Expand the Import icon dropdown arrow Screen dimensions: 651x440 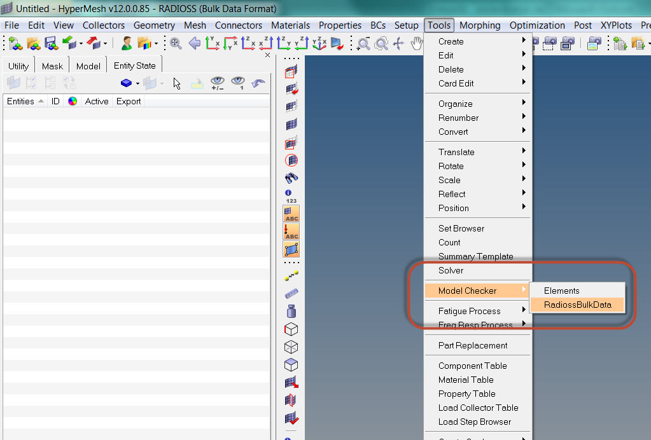pos(81,43)
